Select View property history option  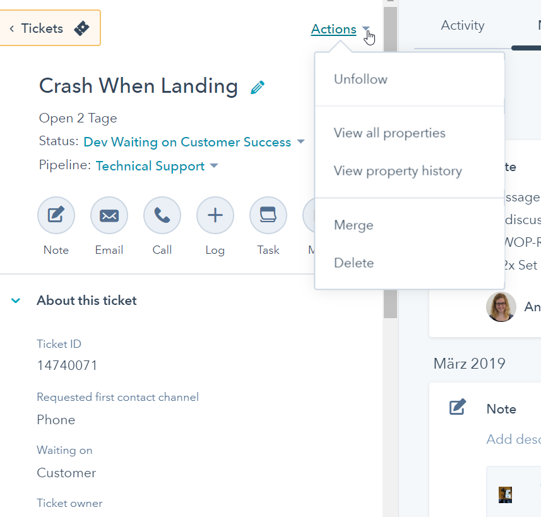[x=398, y=171]
